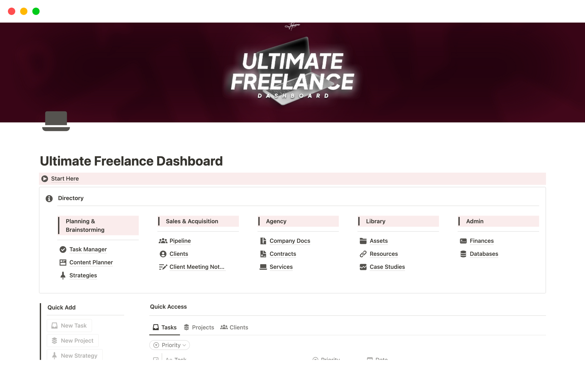Click the Case Studies chart icon

pyautogui.click(x=363, y=267)
